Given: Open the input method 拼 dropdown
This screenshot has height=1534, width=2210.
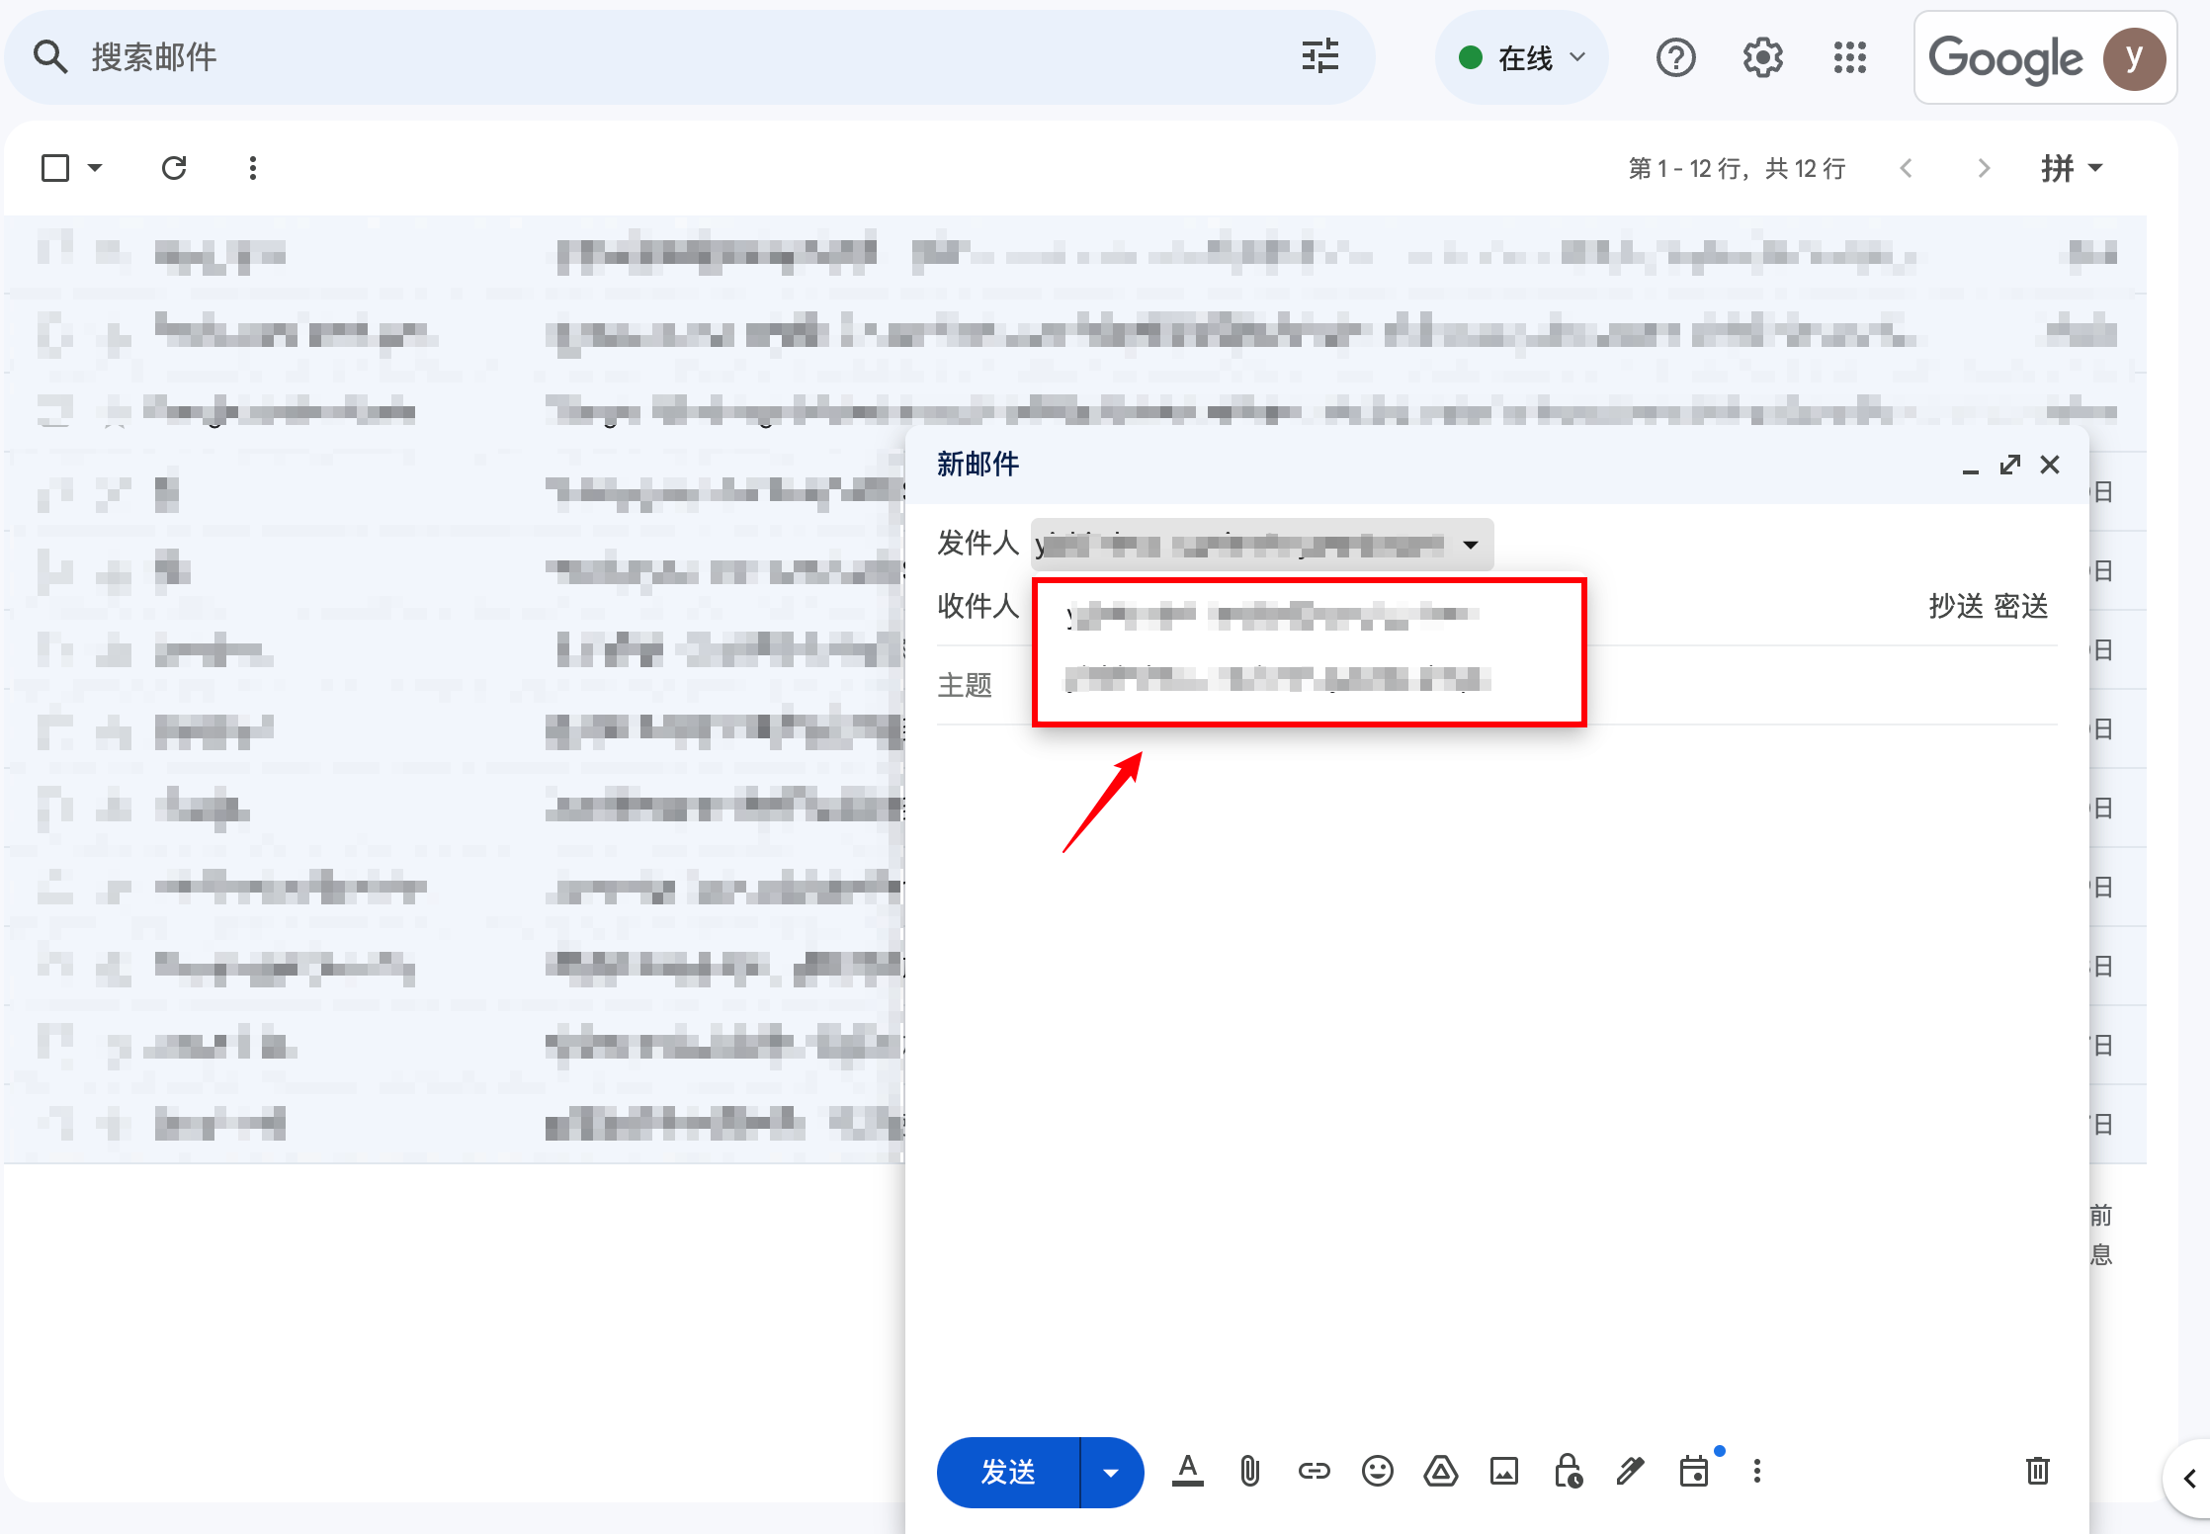Looking at the screenshot, I should pos(2072,168).
